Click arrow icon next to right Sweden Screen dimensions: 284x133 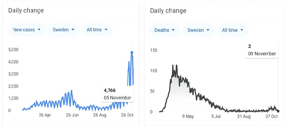(x=208, y=30)
